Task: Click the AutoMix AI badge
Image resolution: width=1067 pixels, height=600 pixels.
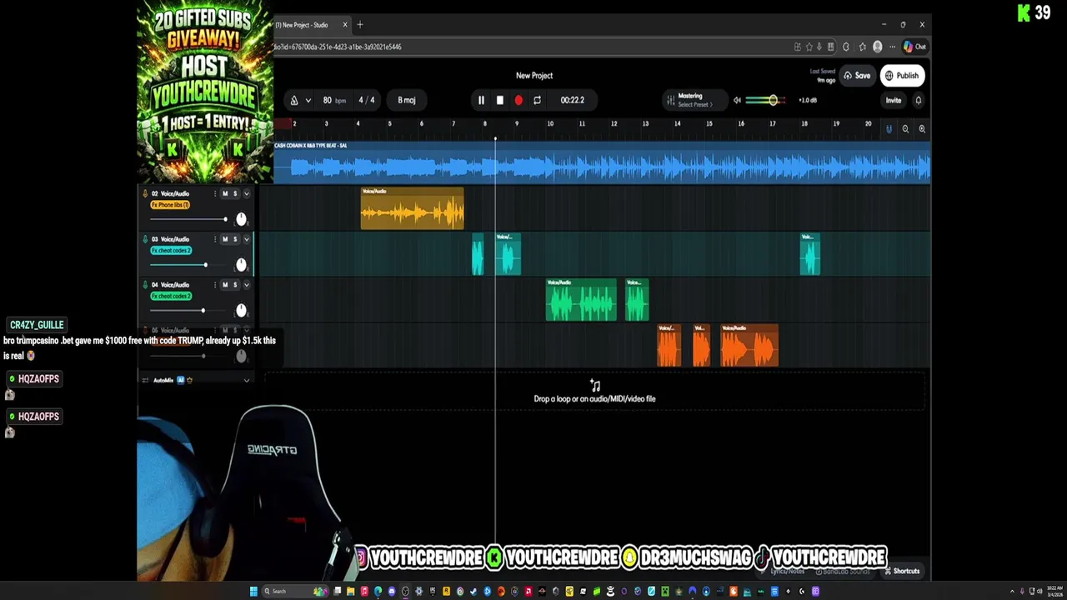Action: [x=180, y=380]
